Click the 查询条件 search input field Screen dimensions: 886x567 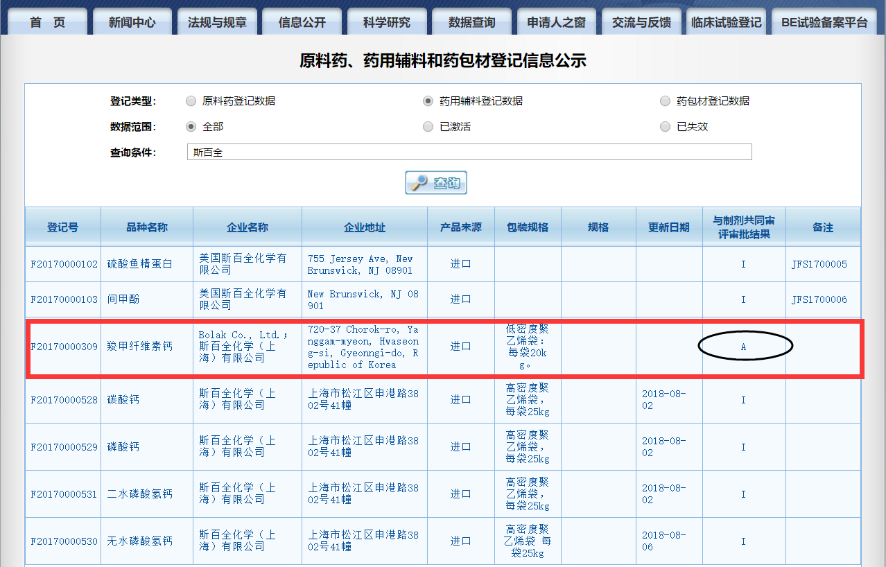(x=469, y=152)
